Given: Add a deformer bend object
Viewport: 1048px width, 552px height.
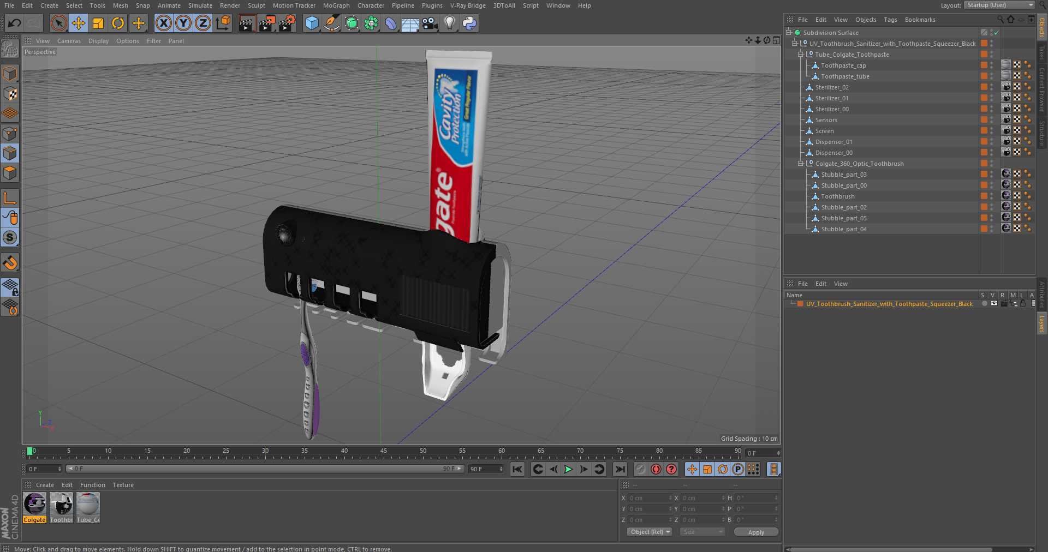Looking at the screenshot, I should [x=391, y=23].
